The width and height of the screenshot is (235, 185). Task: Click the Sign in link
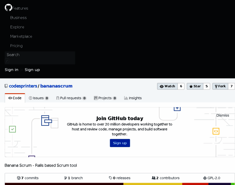[11, 70]
